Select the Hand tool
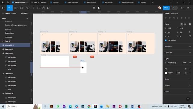 pos(43,8)
